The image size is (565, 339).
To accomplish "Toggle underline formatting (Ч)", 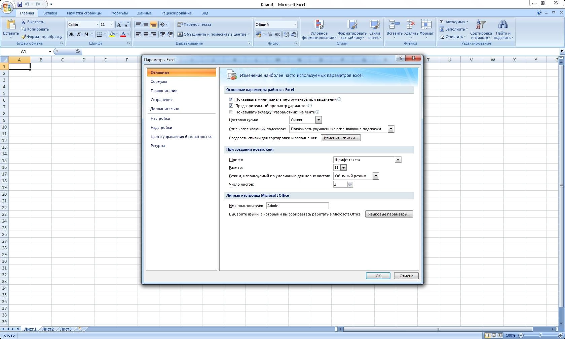I will click(87, 34).
